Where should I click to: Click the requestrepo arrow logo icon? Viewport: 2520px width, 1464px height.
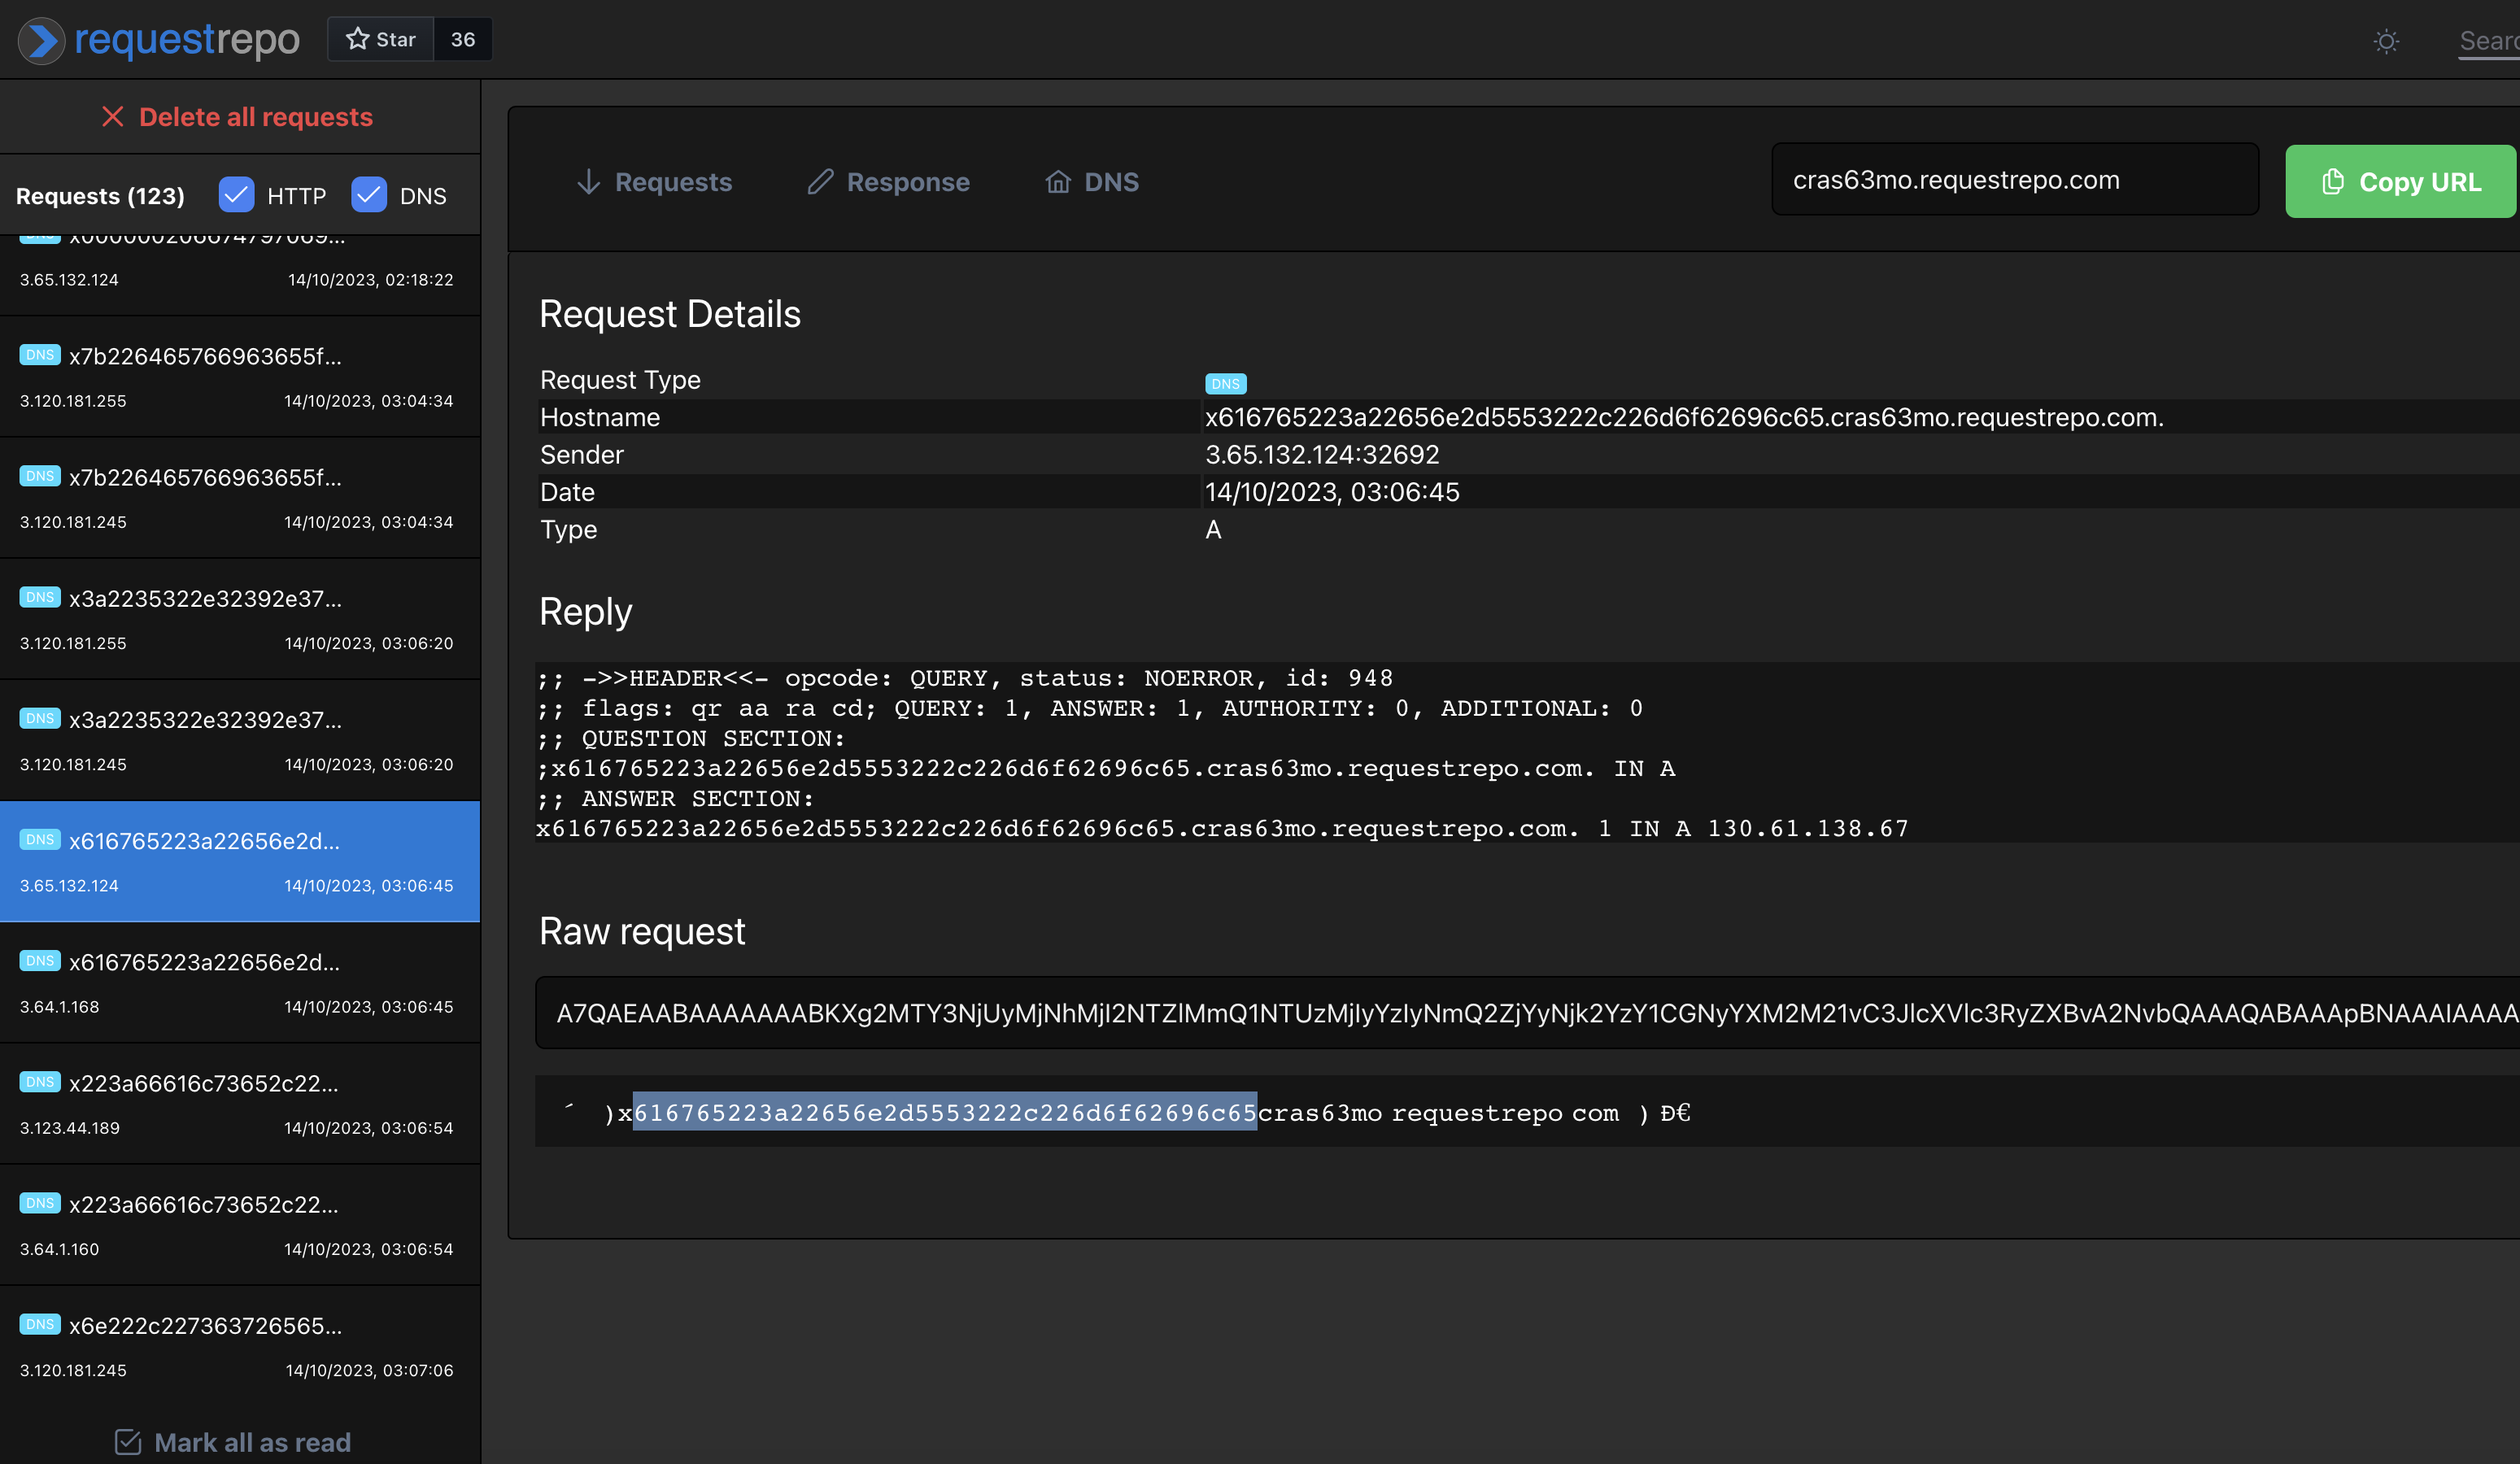[x=41, y=40]
